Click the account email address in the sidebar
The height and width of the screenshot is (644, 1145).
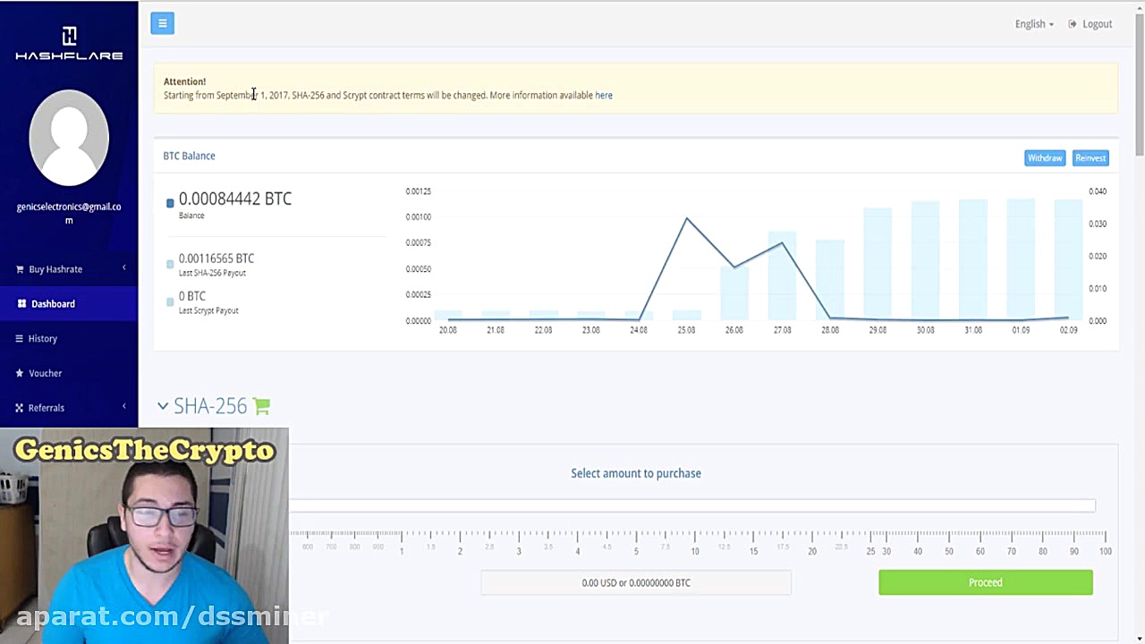[x=69, y=213]
